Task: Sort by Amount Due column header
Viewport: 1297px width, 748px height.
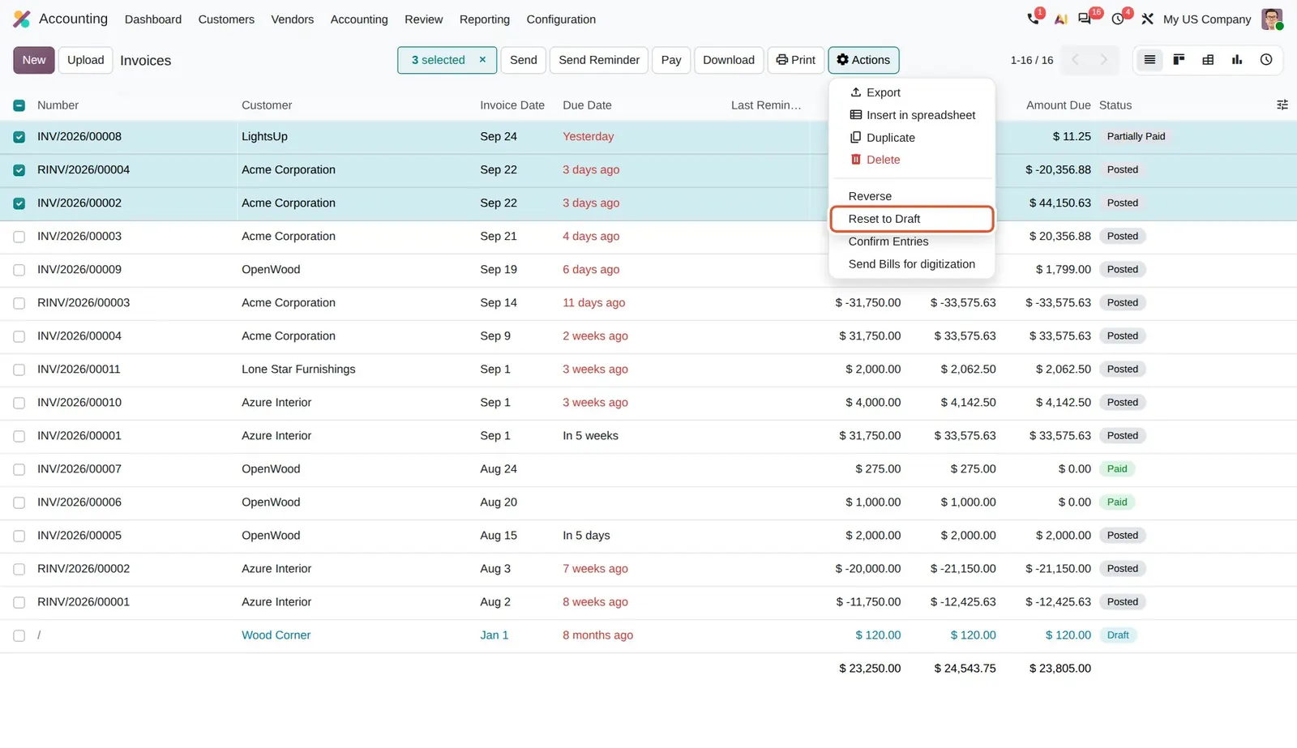Action: coord(1059,105)
